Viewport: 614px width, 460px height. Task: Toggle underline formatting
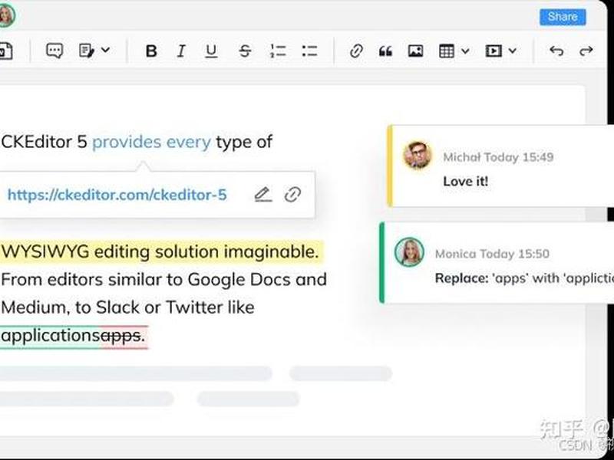211,51
